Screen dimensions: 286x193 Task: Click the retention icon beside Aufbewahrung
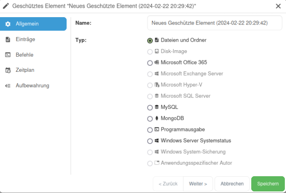tap(8, 86)
